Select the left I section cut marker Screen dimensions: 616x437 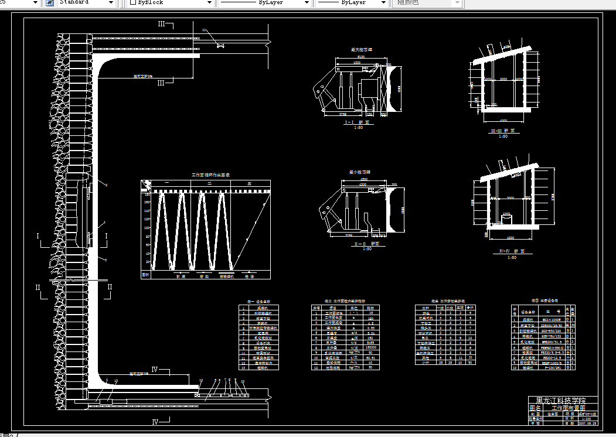coord(43,240)
